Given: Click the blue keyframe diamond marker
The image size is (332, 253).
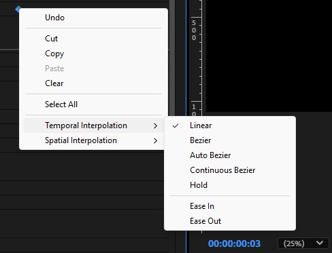Looking at the screenshot, I should 18,9.
